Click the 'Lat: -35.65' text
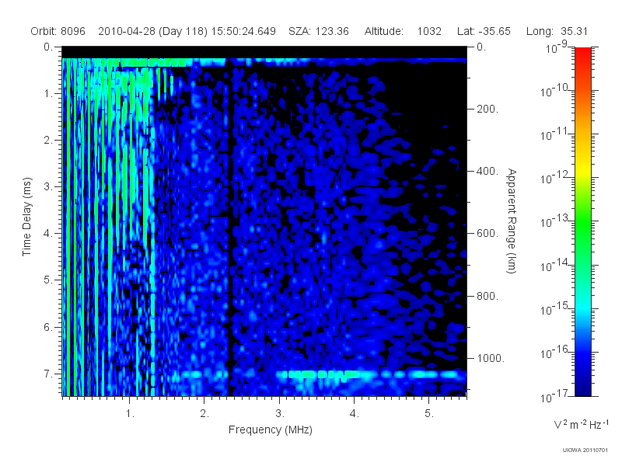Image resolution: width=622 pixels, height=466 pixels. coord(484,31)
